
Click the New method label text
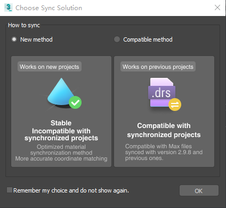[x=36, y=39]
